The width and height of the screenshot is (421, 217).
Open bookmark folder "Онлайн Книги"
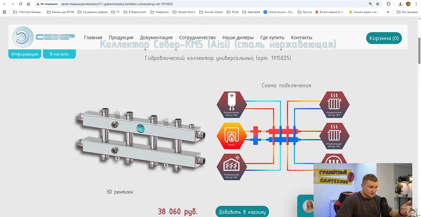pyautogui.click(x=184, y=12)
